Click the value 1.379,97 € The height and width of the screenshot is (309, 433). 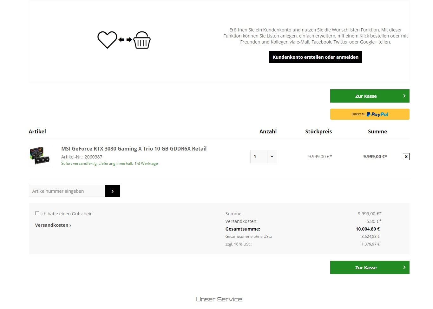(x=371, y=244)
